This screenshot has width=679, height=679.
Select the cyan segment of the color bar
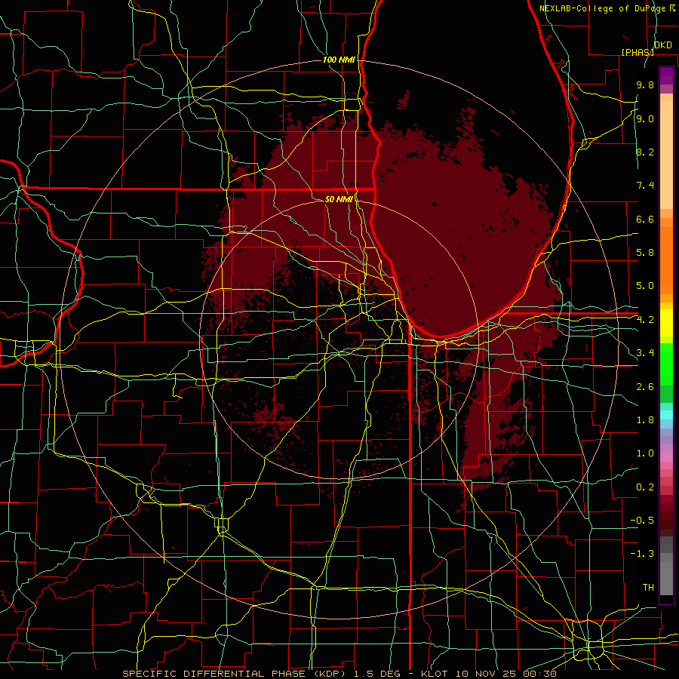coord(666,415)
